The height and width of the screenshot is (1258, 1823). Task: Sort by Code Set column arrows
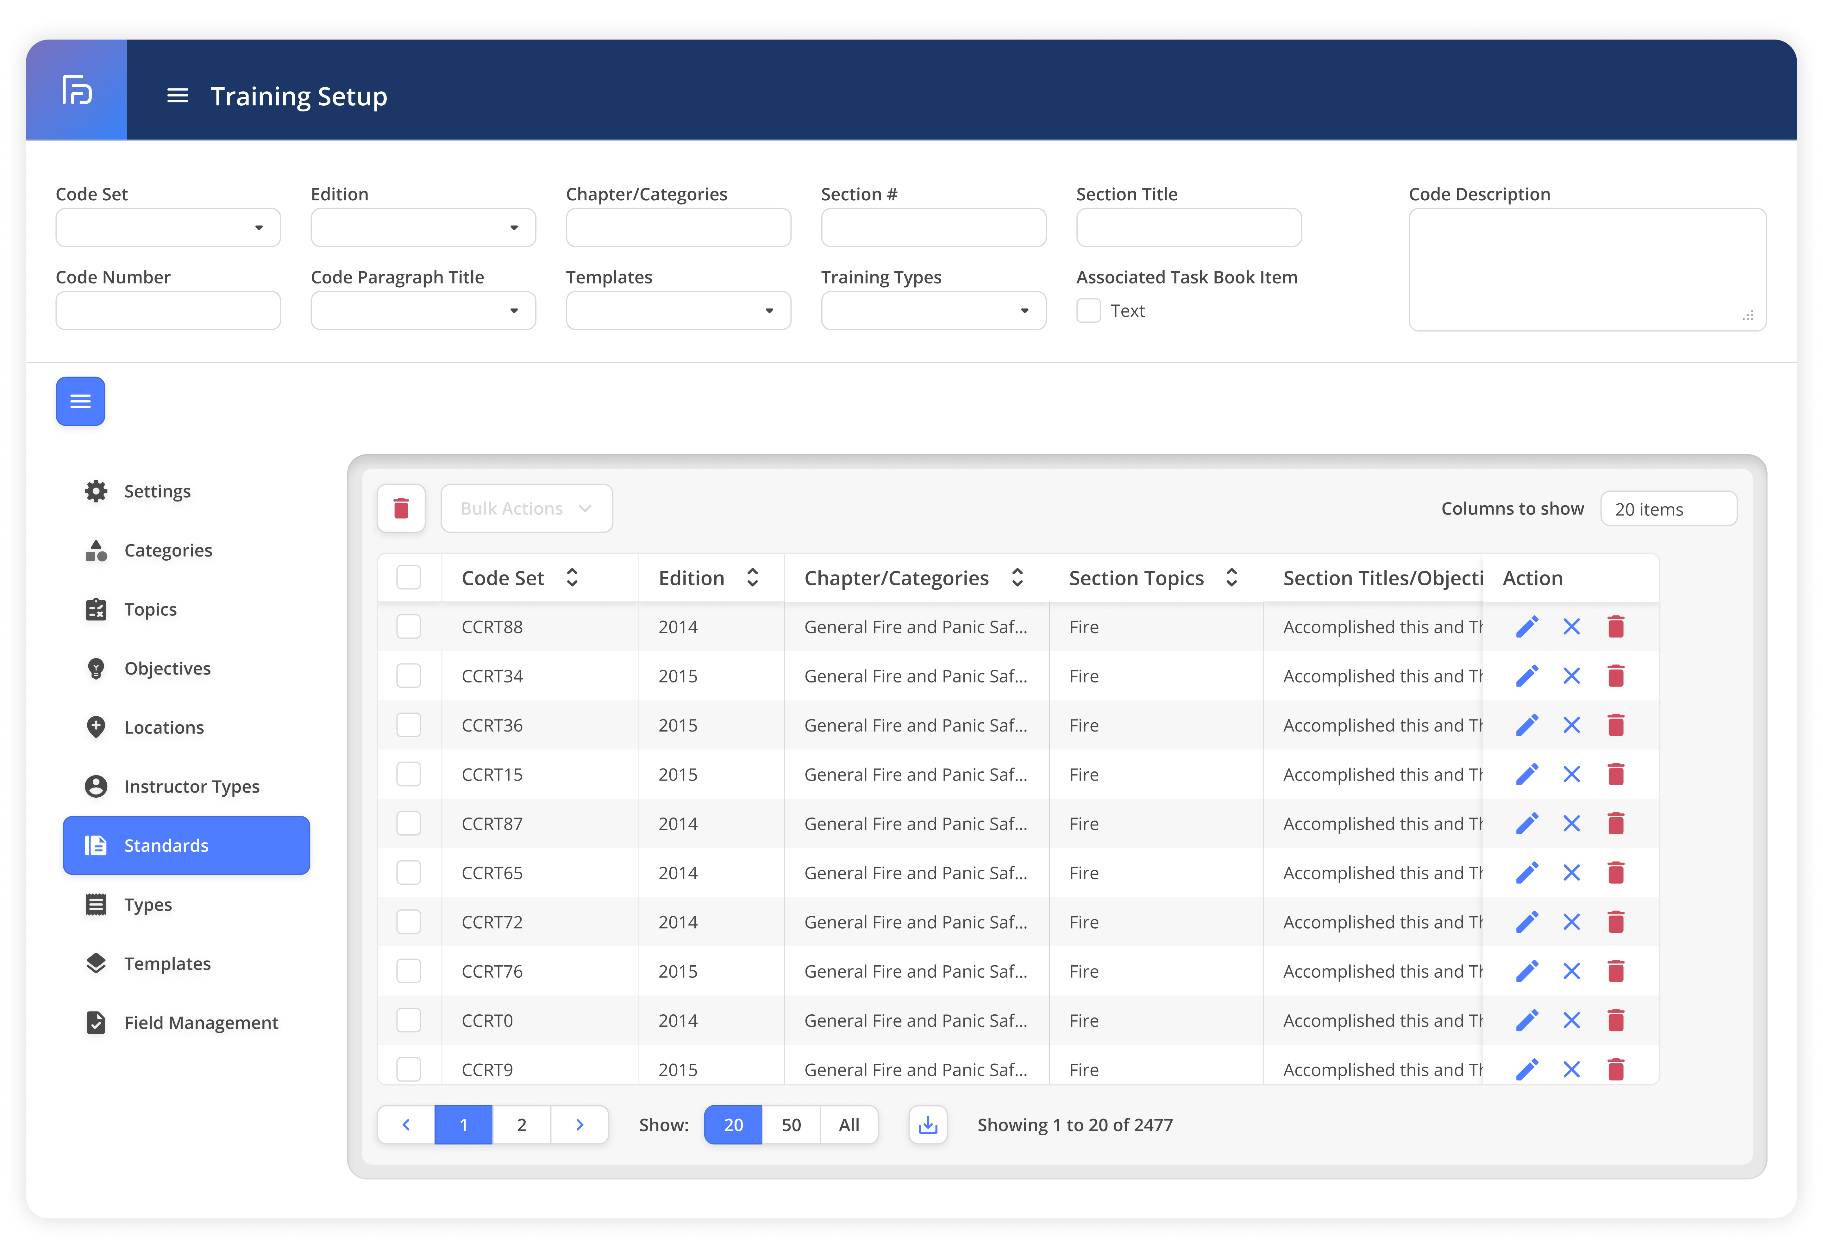573,578
